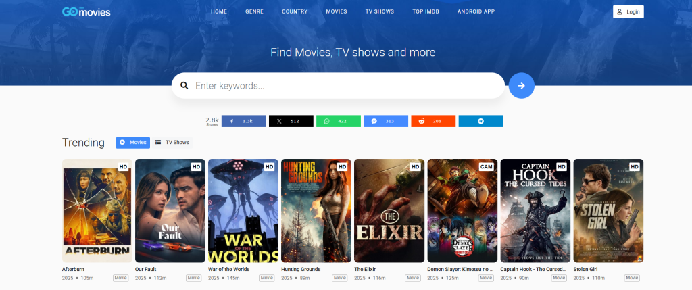Share via Messenger button
The height and width of the screenshot is (290, 692).
tap(386, 121)
